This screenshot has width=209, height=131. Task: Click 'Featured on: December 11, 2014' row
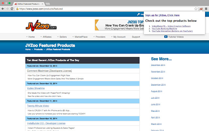pos(82,101)
